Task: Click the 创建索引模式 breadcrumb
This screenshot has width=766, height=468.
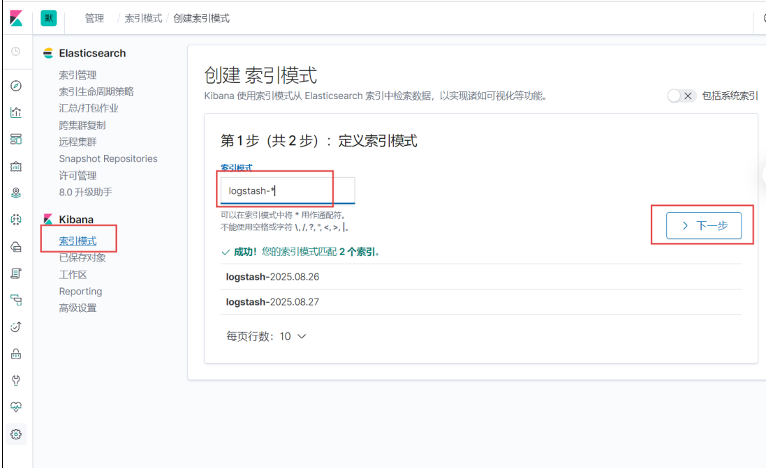Action: pos(201,18)
